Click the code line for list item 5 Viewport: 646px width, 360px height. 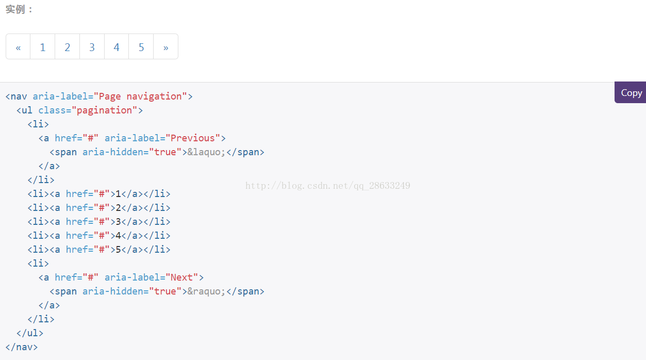point(99,250)
